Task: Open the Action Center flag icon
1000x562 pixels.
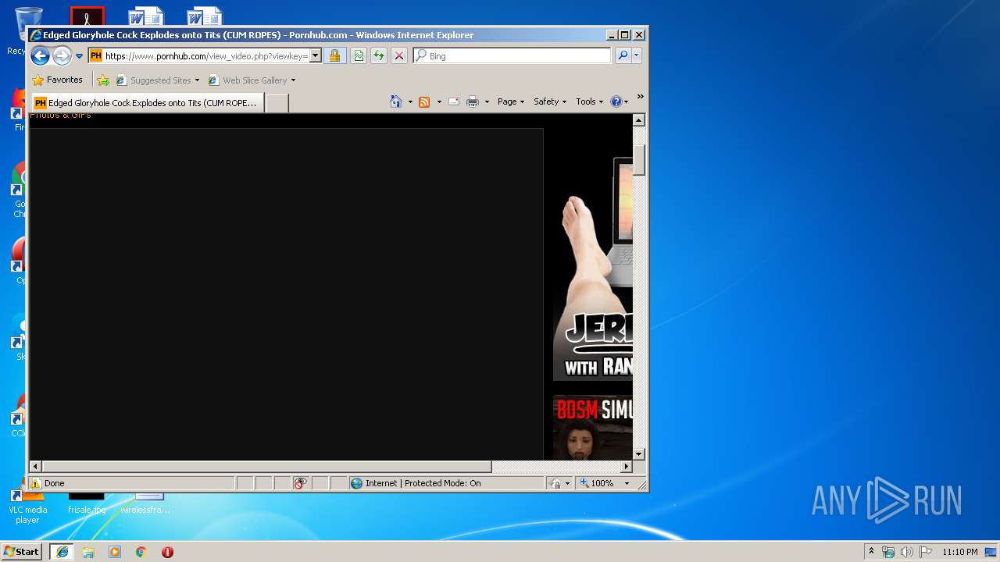Action: coord(925,552)
